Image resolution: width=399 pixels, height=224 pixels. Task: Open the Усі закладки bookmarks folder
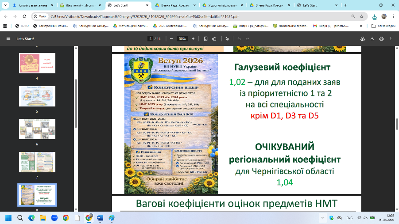coord(384,26)
